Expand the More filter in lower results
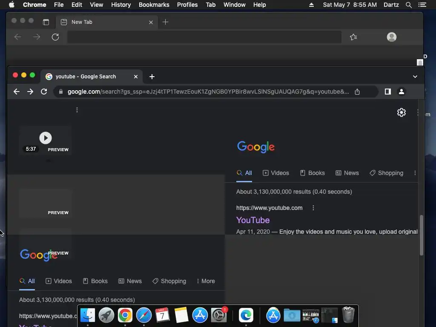The height and width of the screenshot is (327, 436). (206, 281)
